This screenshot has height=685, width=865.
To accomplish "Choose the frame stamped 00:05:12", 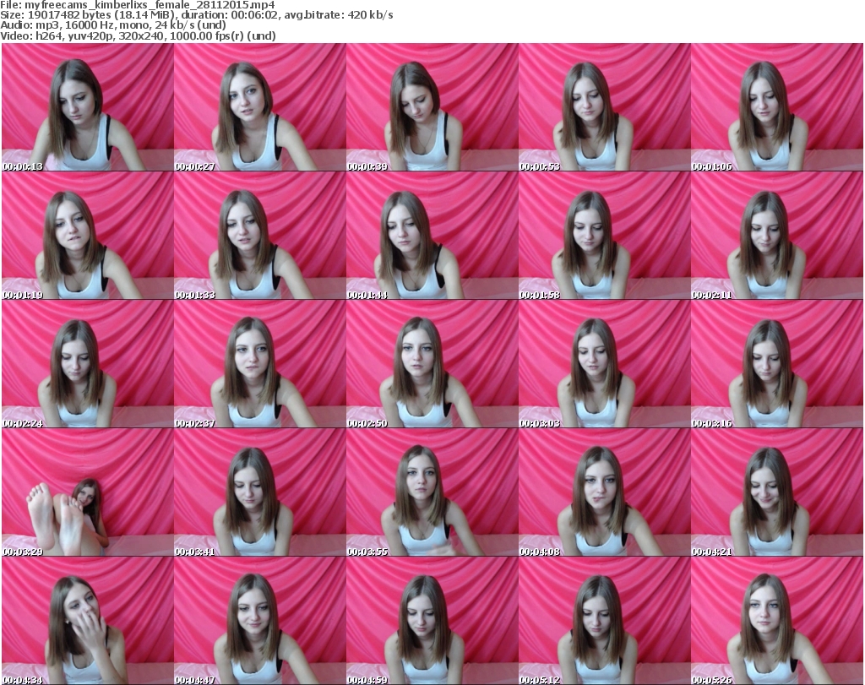I will 605,621.
